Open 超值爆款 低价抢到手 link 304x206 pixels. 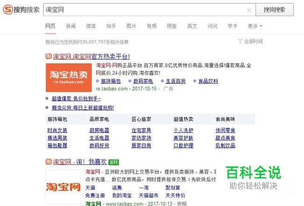pos(76,99)
